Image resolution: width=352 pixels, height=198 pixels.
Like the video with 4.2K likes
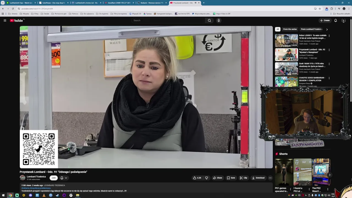point(197,178)
